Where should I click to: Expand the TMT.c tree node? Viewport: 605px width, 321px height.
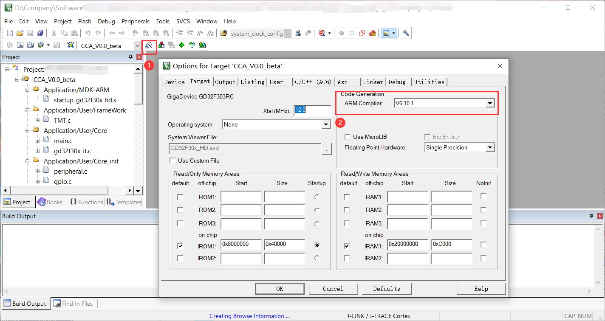click(x=38, y=120)
